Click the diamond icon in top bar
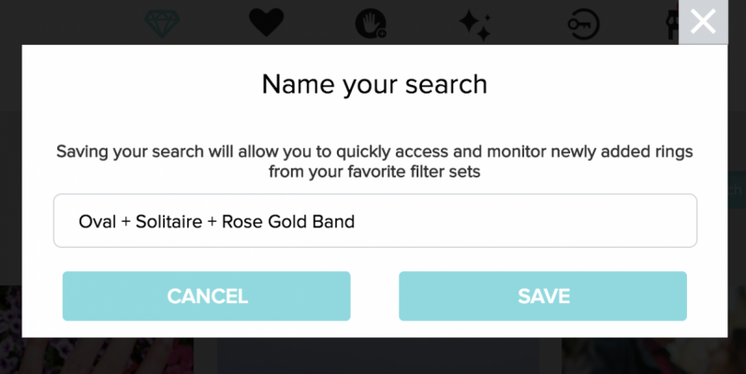 click(x=162, y=23)
